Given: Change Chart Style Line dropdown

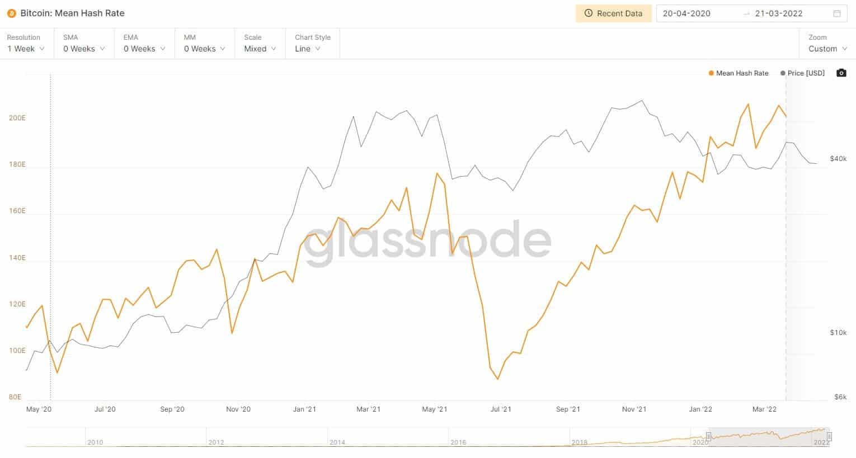Looking at the screenshot, I should tap(313, 44).
